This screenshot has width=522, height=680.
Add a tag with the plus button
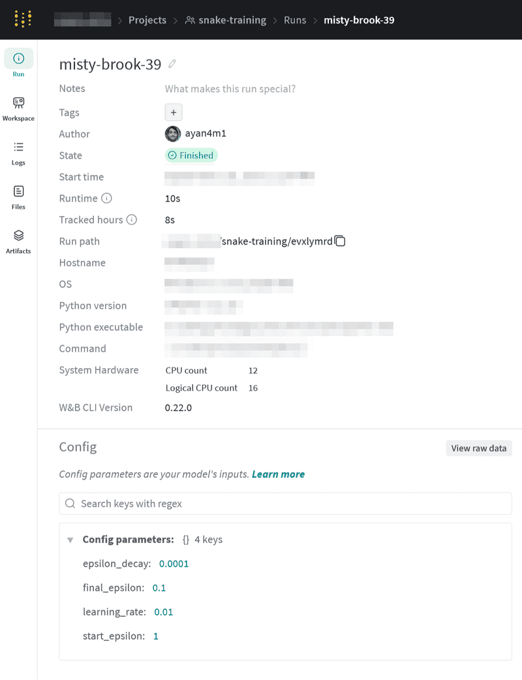[x=174, y=112]
